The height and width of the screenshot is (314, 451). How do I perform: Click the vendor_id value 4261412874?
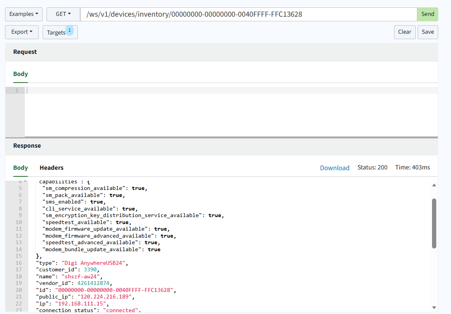pos(93,283)
